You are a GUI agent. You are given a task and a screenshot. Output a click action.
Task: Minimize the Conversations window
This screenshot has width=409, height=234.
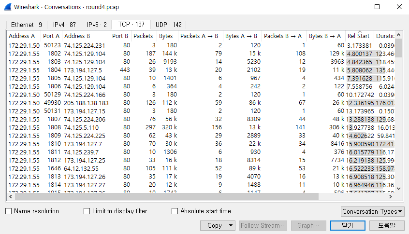pos(355,7)
